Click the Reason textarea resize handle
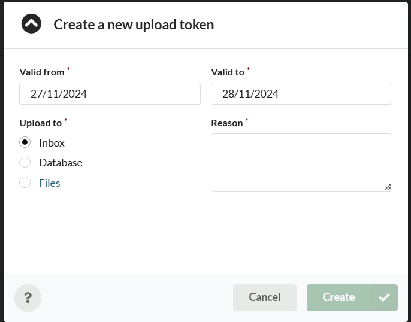The image size is (411, 322). 388,187
